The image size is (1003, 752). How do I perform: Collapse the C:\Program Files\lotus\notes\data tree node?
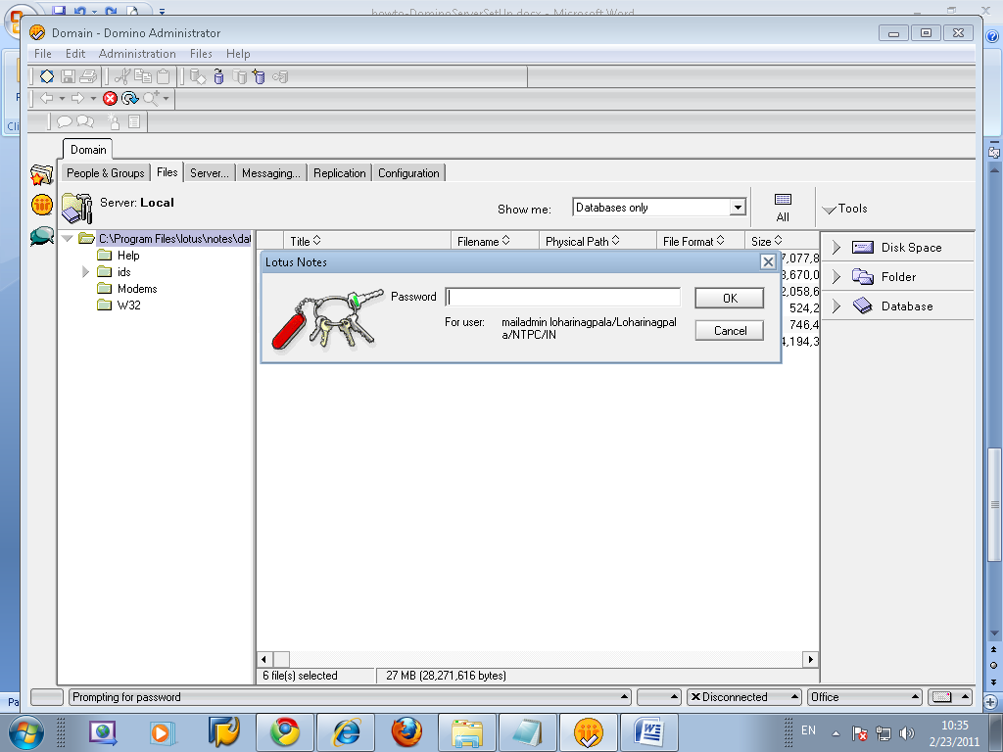[x=68, y=239]
